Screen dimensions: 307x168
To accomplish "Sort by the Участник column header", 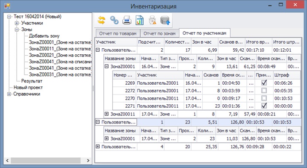I will pos(116,42).
